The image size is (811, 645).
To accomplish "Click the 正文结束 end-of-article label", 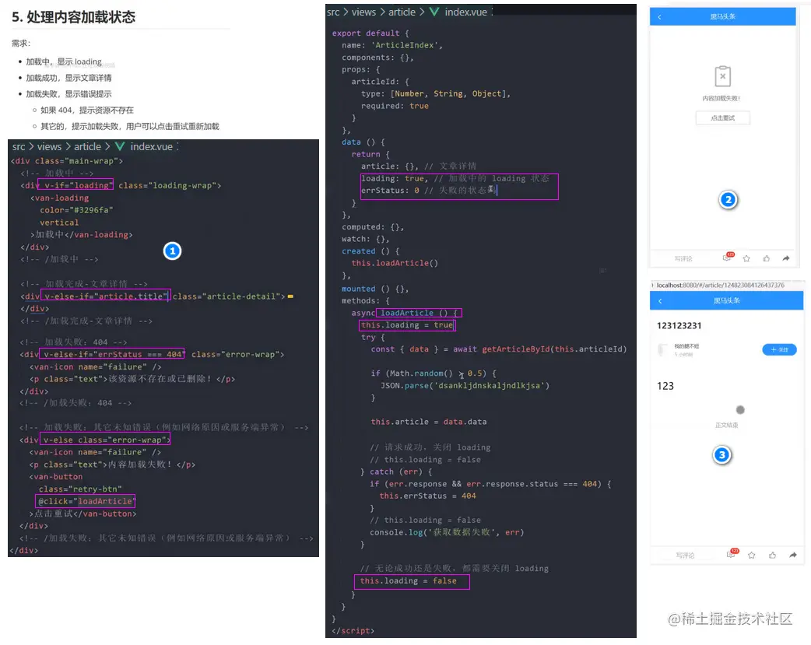I will 727,425.
